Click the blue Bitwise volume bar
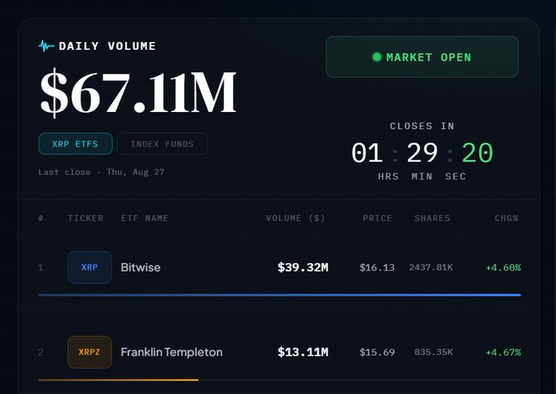 [x=280, y=295]
